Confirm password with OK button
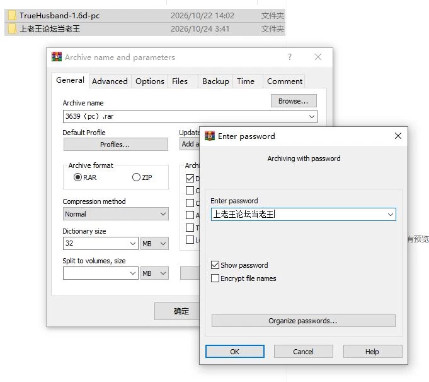Viewport: 429px width, 382px height. click(x=235, y=352)
